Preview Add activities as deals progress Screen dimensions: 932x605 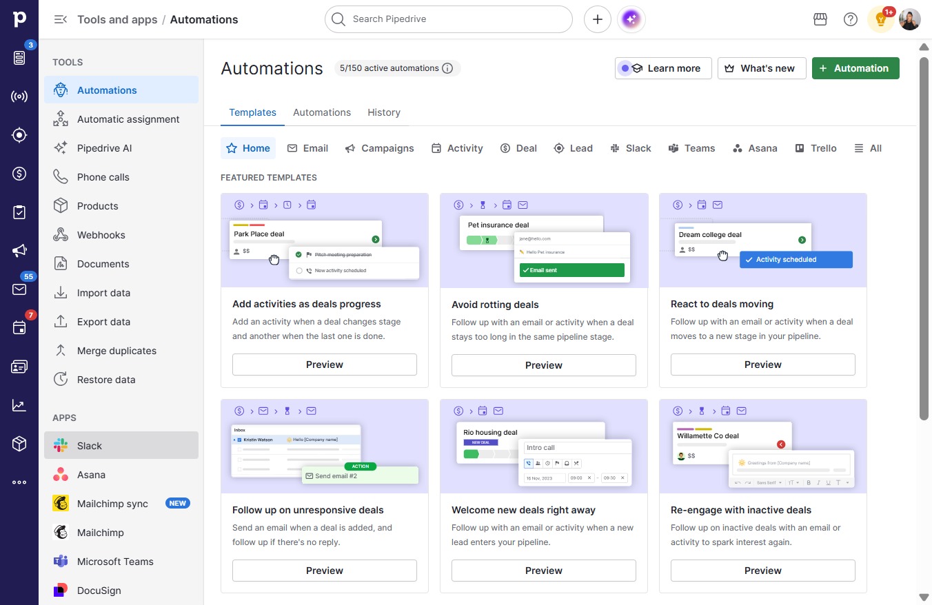(325, 365)
